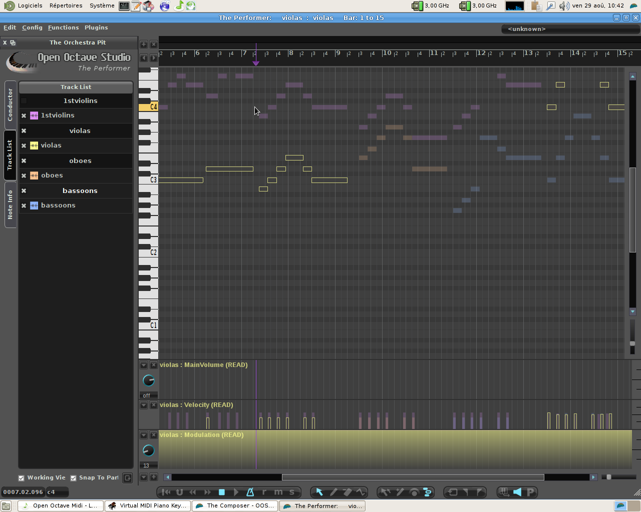Click the half-circle dot icon in the toolbar
Image resolution: width=641 pixels, height=512 pixels.
tap(414, 492)
